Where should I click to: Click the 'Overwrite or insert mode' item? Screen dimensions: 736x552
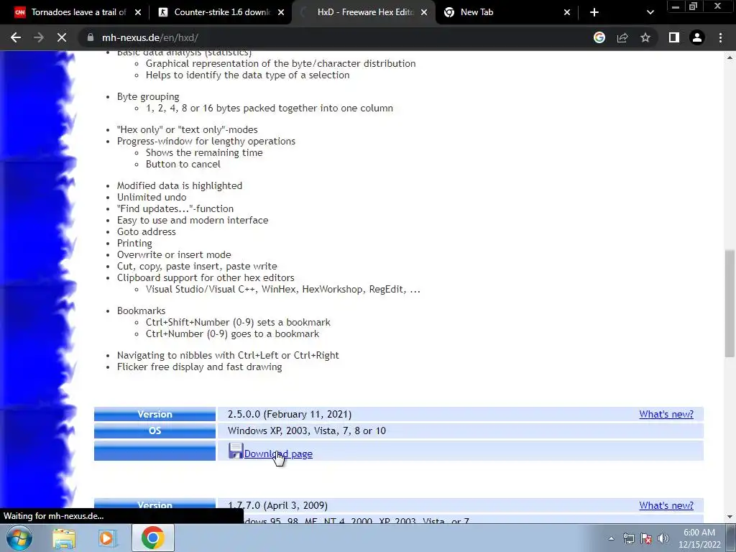pyautogui.click(x=174, y=254)
